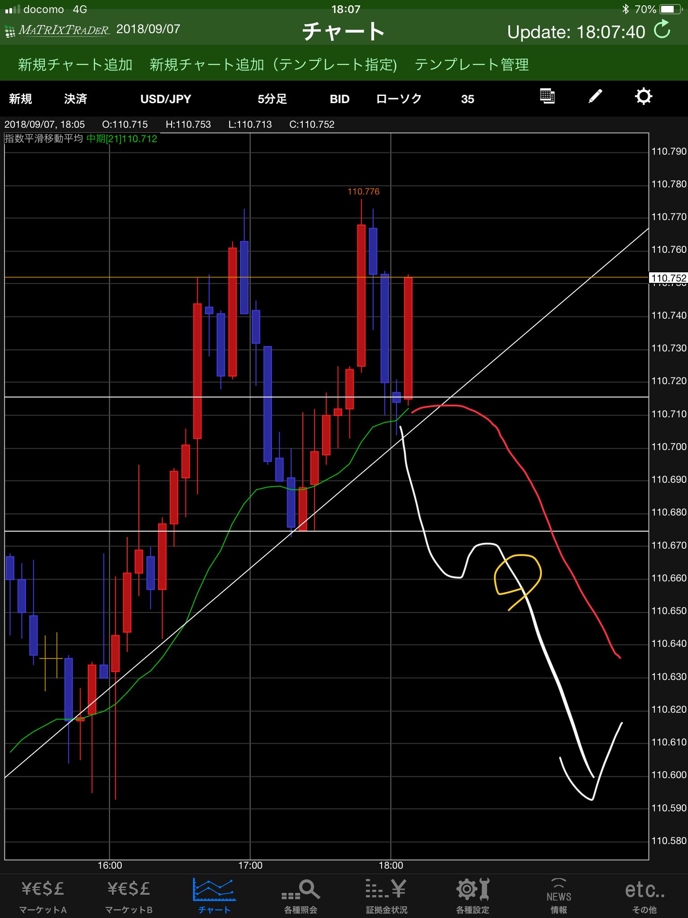Tap the 110.776 high price marker
Image resolution: width=688 pixels, height=918 pixels.
[363, 191]
